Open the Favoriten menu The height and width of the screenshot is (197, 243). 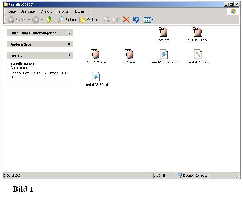point(63,11)
